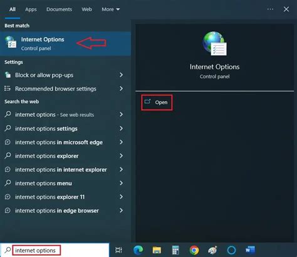Viewport: 297px width, 257px height.
Task: Expand arrow for 'internet options in internet explorer'
Action: tap(121, 169)
